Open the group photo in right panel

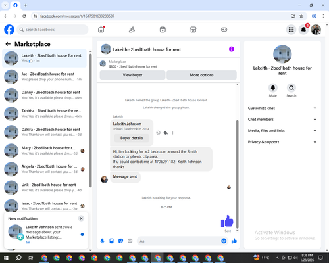coord(282,54)
